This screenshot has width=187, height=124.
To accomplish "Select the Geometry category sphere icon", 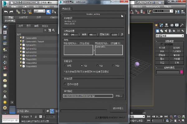I will click(157, 31).
